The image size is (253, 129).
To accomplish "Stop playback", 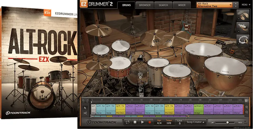I will [x=135, y=122].
